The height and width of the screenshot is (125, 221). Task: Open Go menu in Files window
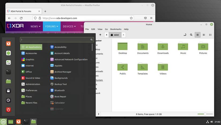pyautogui.click(x=106, y=29)
